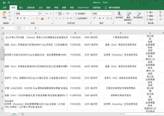The image size is (164, 116).
Task: Decrease font size with smaller A icon
Action: [51, 14]
